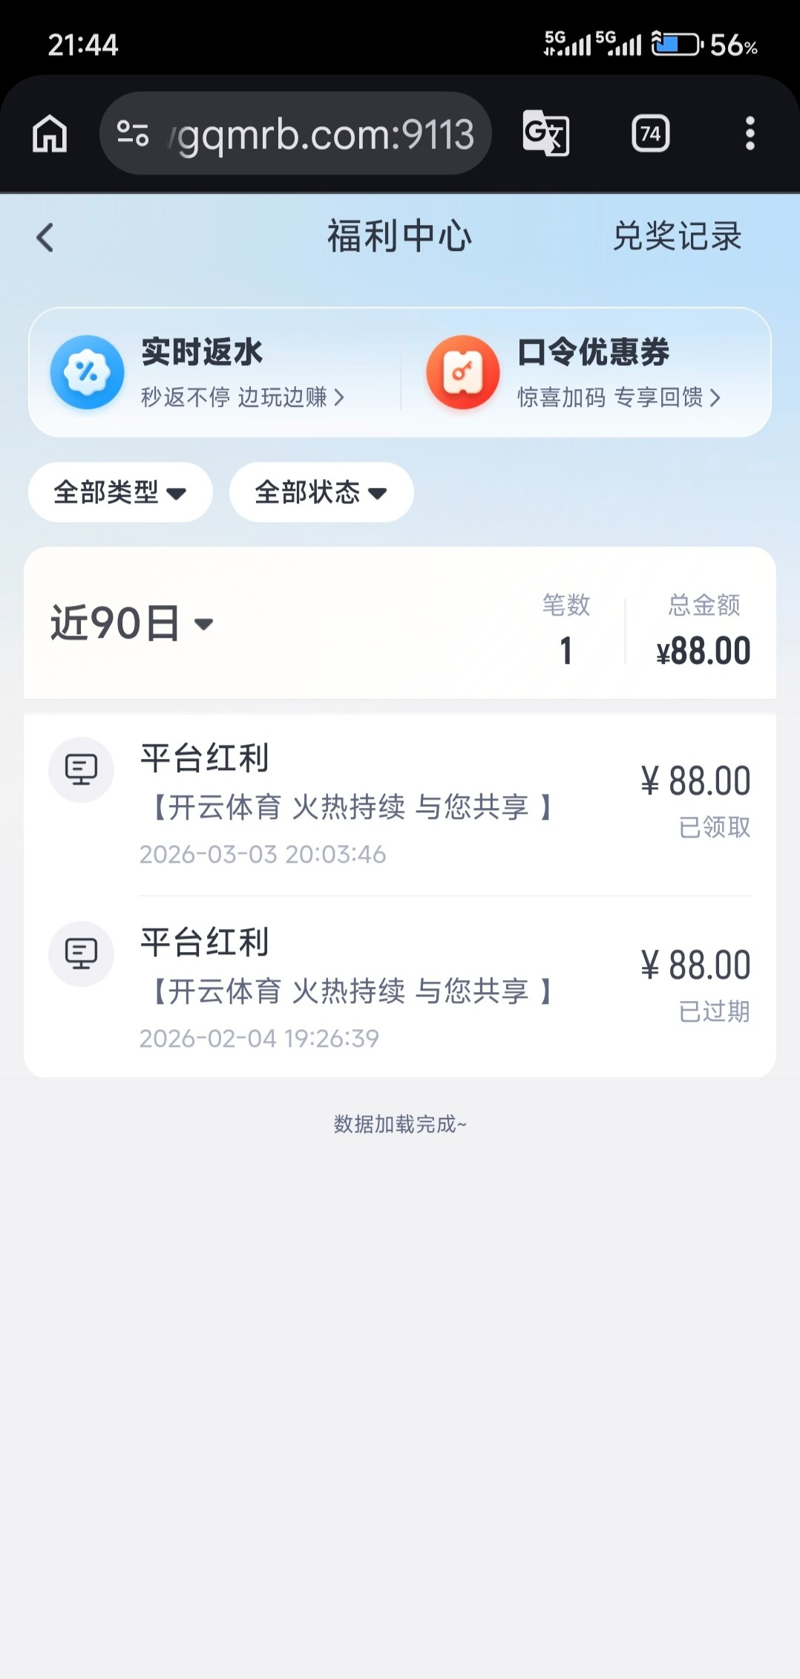Tap the red coupon key icon
800x1679 pixels.
462,372
